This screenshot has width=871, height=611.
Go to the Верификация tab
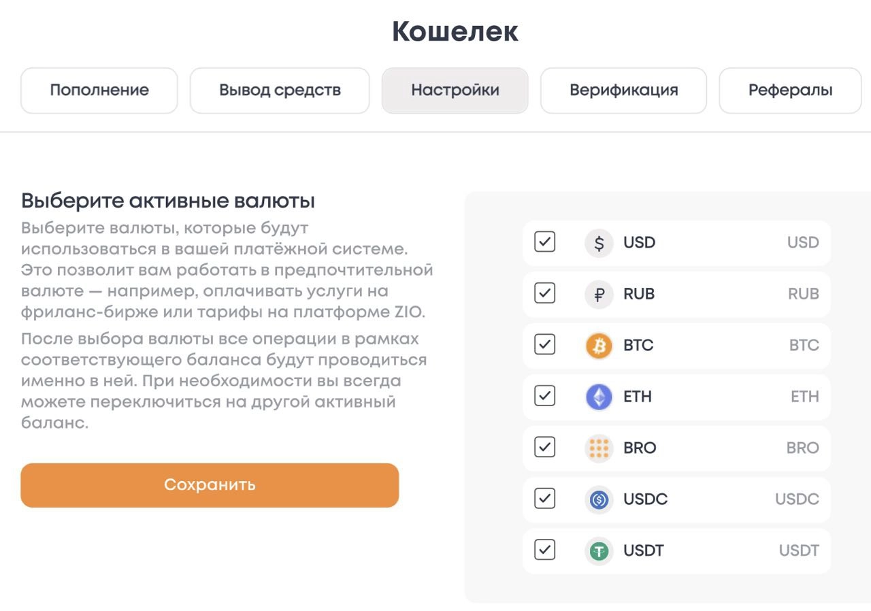[x=624, y=90]
